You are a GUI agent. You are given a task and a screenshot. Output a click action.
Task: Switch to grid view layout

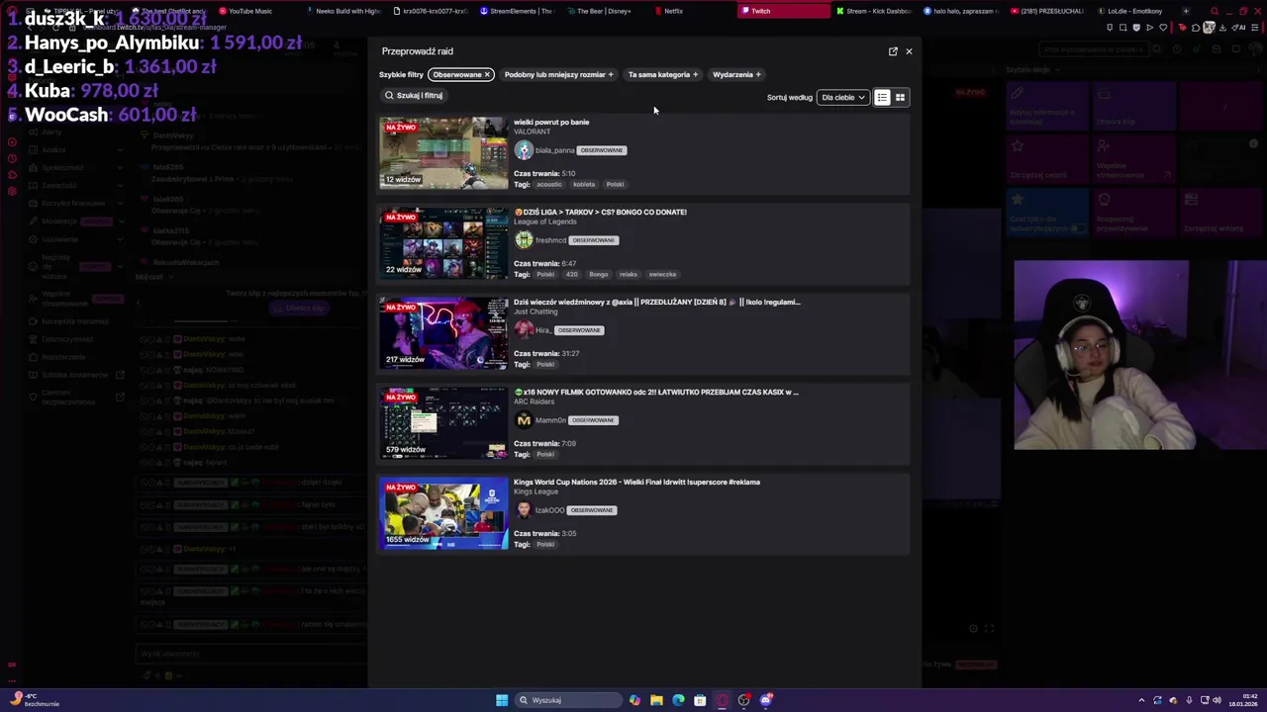(x=900, y=97)
